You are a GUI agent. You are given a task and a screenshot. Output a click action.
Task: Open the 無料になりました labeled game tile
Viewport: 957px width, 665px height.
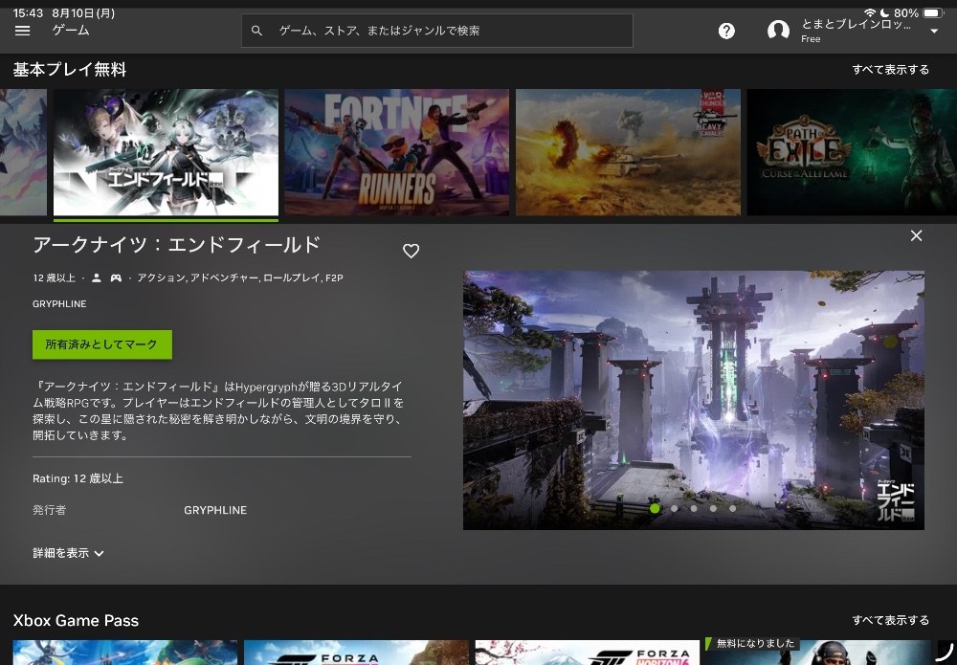[818, 653]
